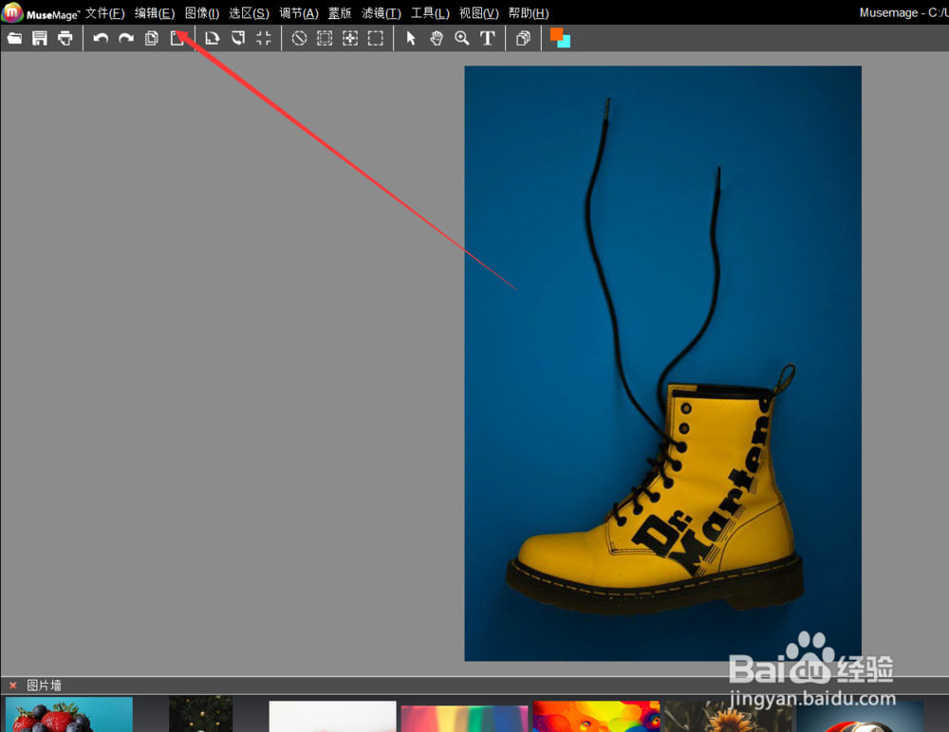Click the crop corners icon
This screenshot has width=949, height=732.
point(263,39)
